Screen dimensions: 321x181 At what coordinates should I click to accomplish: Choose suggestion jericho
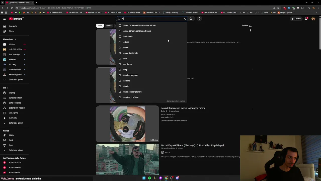coord(151,42)
